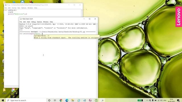Launch Microsoft Edge from the taskbar
This screenshot has width=182, height=102.
click(67, 100)
